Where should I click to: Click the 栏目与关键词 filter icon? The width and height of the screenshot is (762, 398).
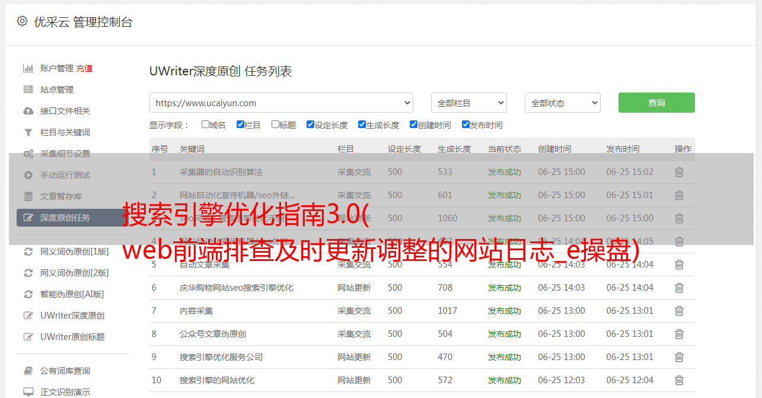click(x=28, y=132)
